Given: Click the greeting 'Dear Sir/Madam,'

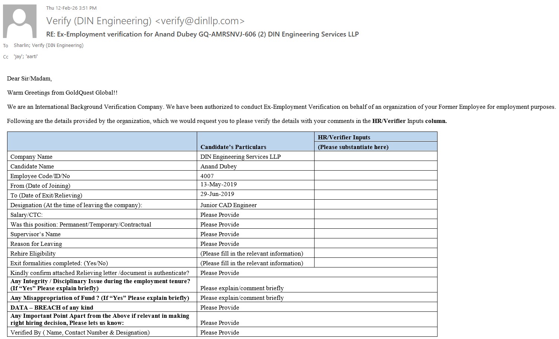Looking at the screenshot, I should (x=29, y=79).
